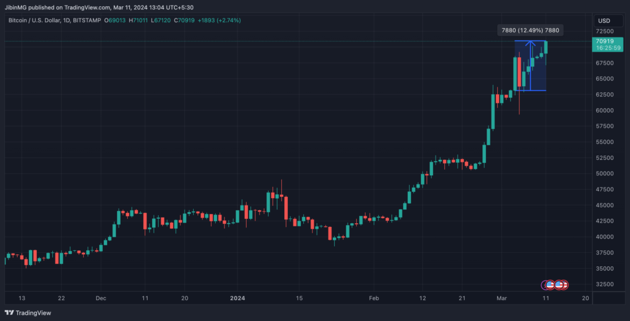The width and height of the screenshot is (630, 321).
Task: Click the 16:25:59 candle countdown timer
Action: pyautogui.click(x=604, y=47)
